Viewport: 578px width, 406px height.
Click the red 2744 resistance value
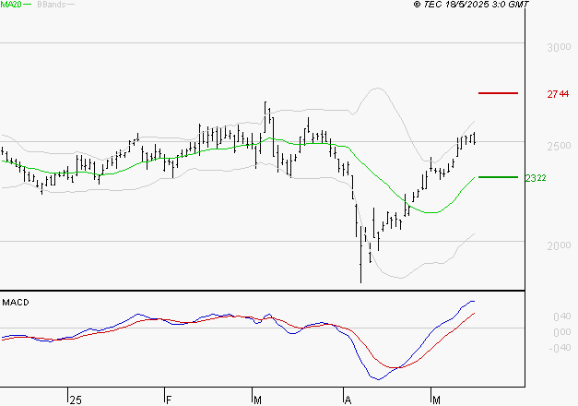558,94
